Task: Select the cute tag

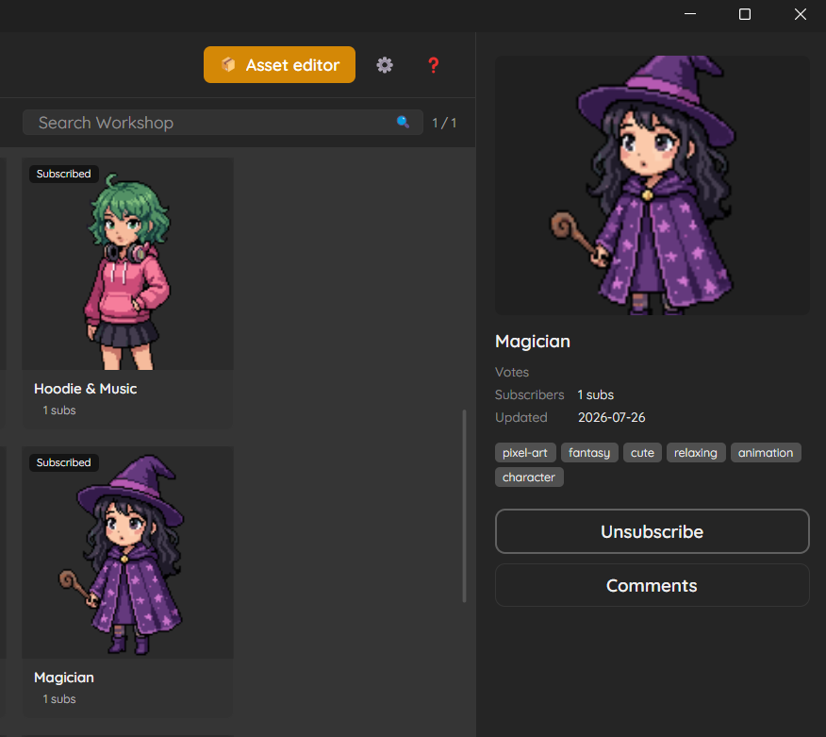Action: pos(642,452)
